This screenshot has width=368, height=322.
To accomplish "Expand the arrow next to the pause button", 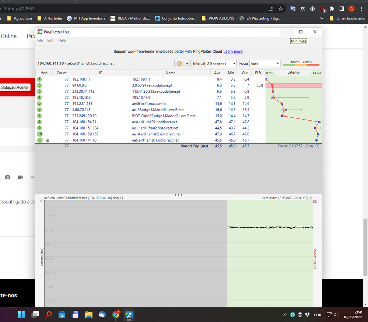I will pyautogui.click(x=187, y=64).
